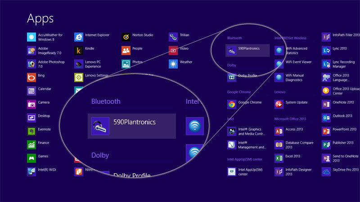Launch the Lync 2013 icon
Image resolution: width=360 pixels, height=202 pixels.
326,51
